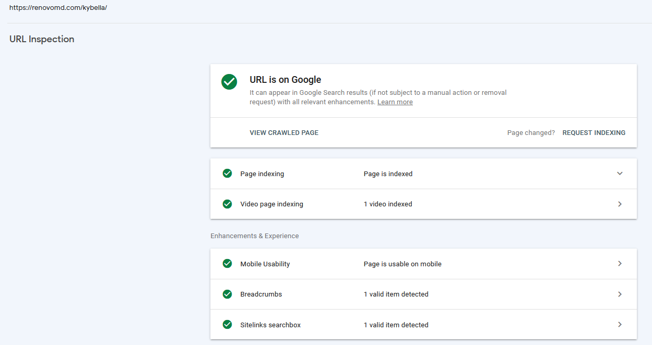Open the Breadcrumbs row chevron arrow

(620, 294)
